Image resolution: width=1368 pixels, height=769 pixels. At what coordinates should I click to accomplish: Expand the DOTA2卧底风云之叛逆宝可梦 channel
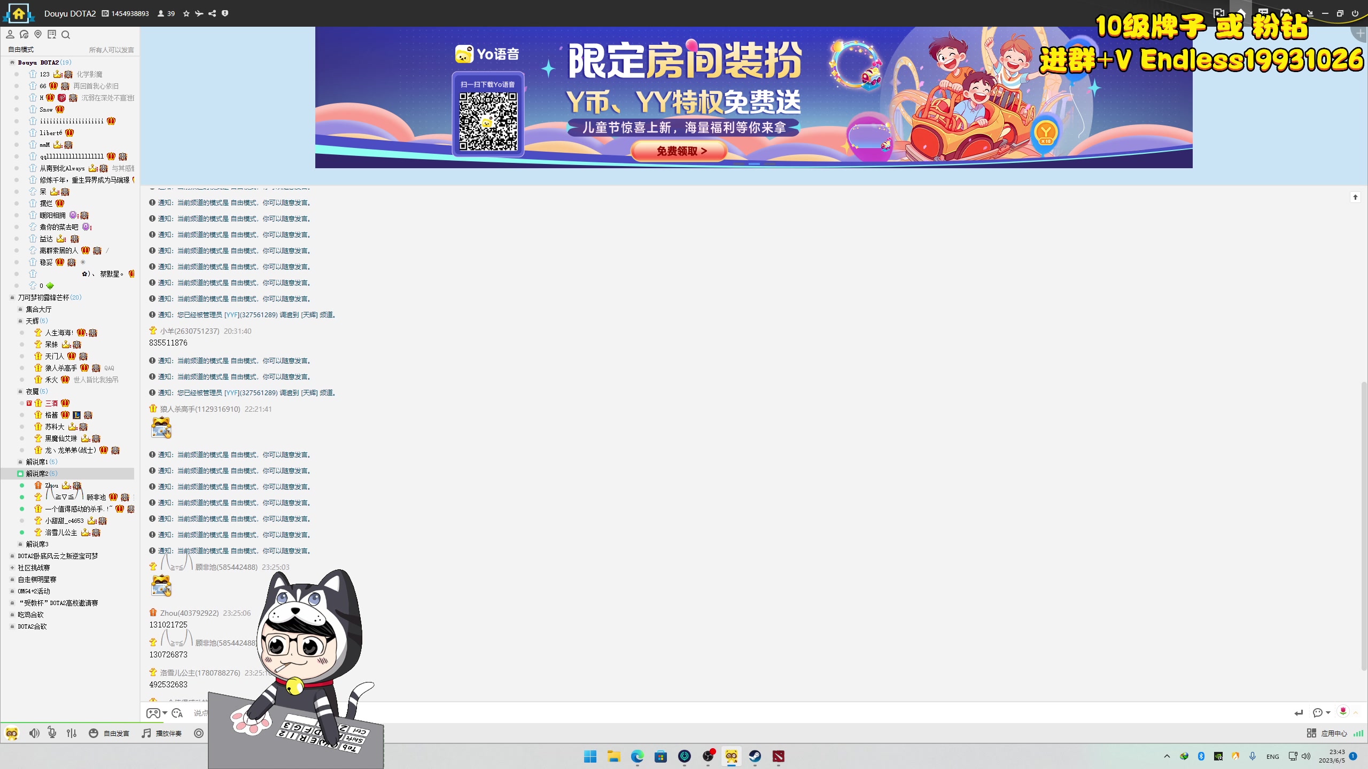click(12, 556)
